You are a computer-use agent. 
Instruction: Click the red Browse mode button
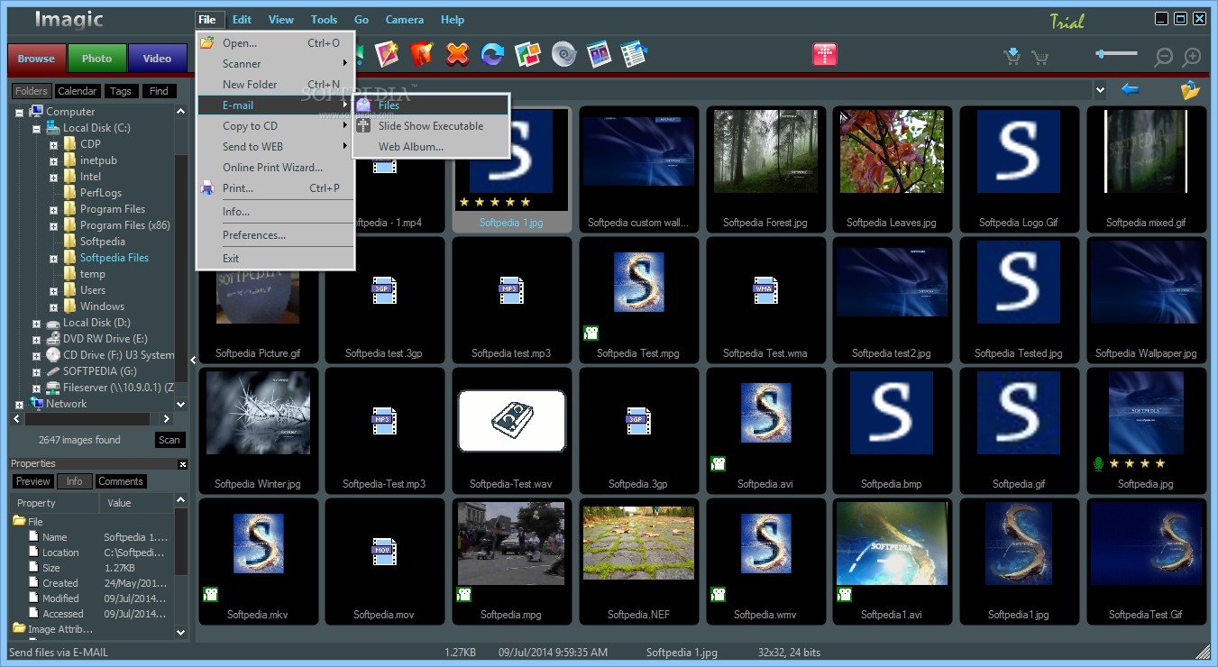36,59
